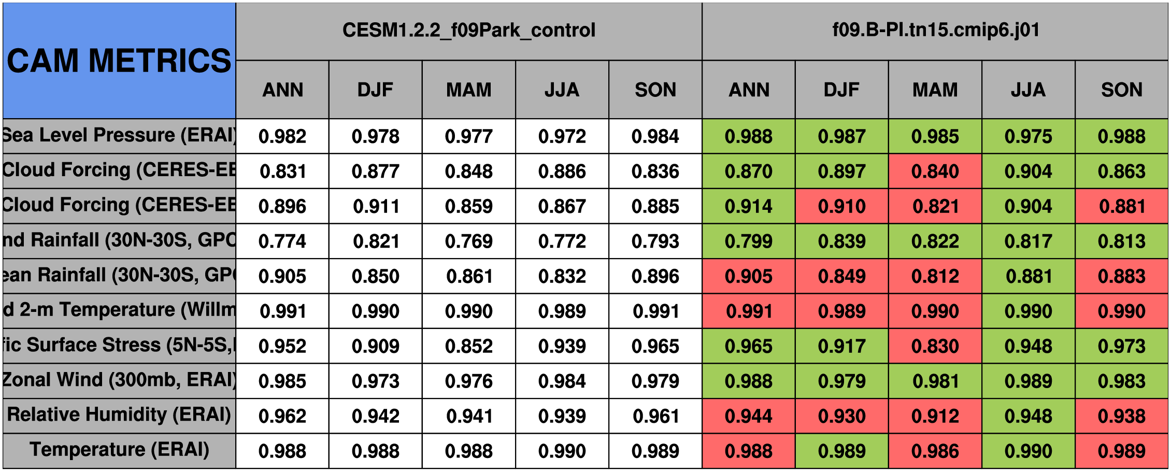Select the f09.B-PI.tn15.cmip6.j01 column group header

coord(935,31)
